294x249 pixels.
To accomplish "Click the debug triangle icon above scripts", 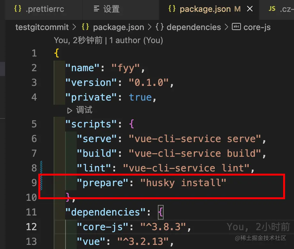I will [x=69, y=110].
